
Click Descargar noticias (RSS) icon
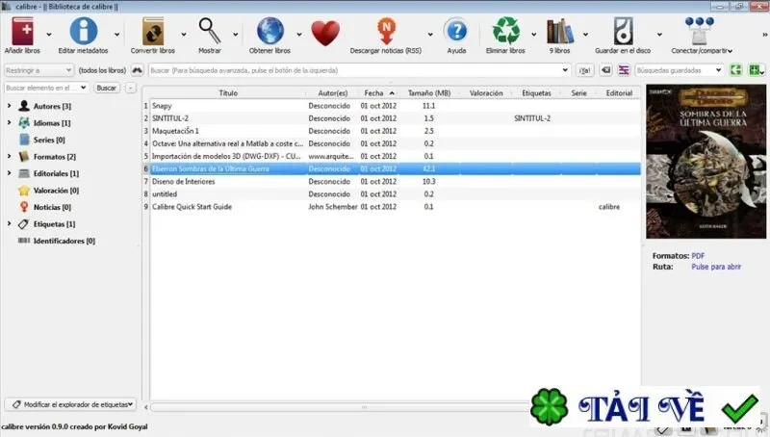click(x=387, y=32)
